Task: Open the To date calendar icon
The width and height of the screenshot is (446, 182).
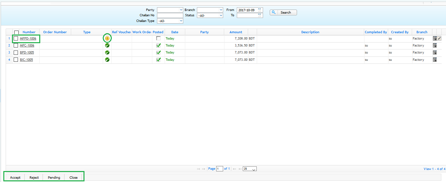Action: pos(260,15)
